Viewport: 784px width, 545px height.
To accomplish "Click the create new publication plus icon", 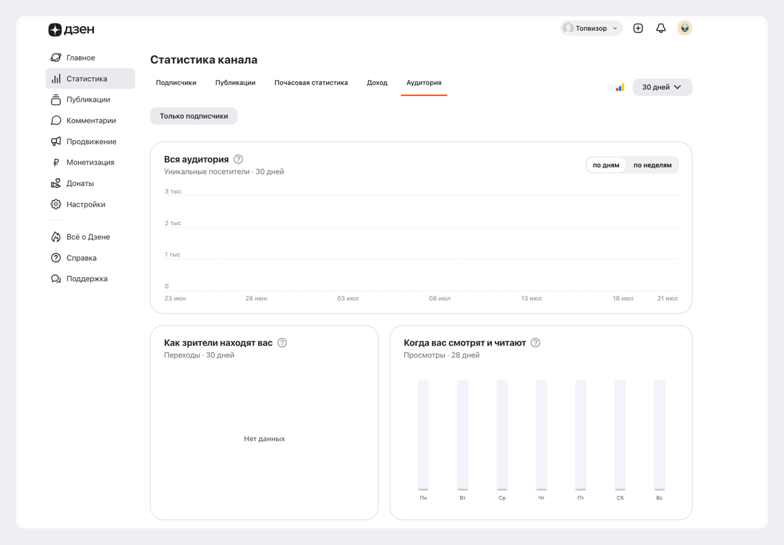I will pyautogui.click(x=638, y=28).
